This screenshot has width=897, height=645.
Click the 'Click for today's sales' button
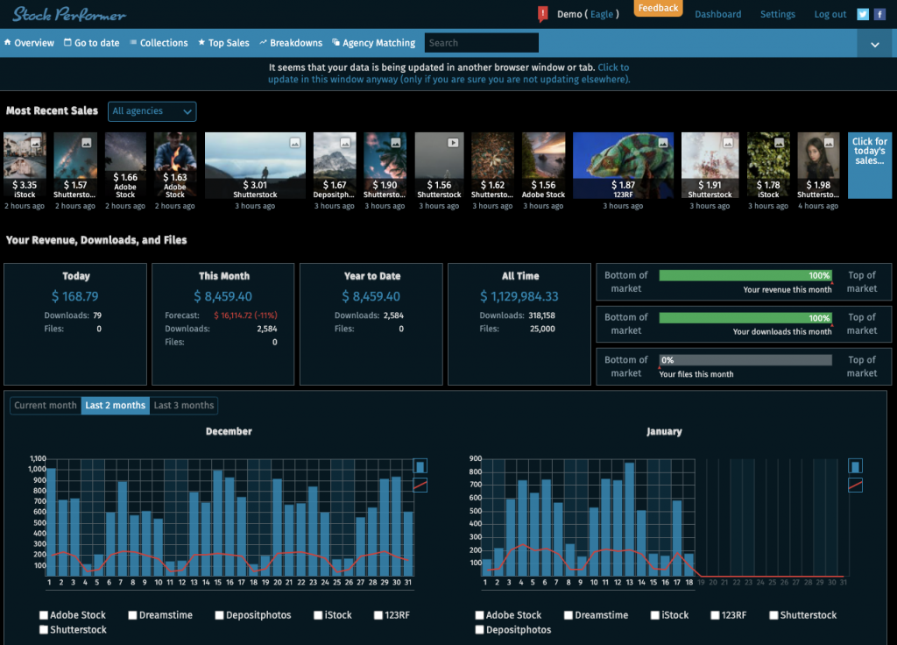click(870, 166)
